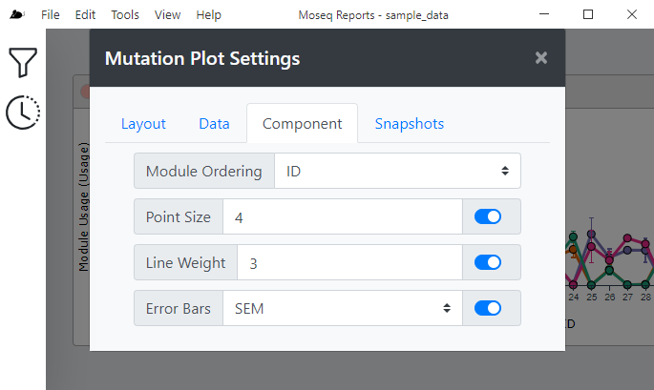Switch to the Layout tab
Image resolution: width=654 pixels, height=390 pixels.
click(x=143, y=124)
